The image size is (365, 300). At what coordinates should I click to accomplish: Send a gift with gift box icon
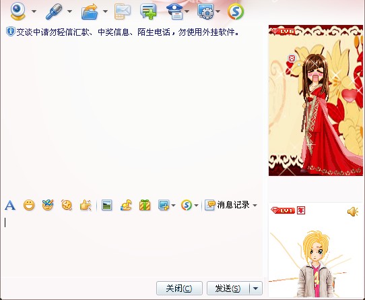tap(145, 206)
